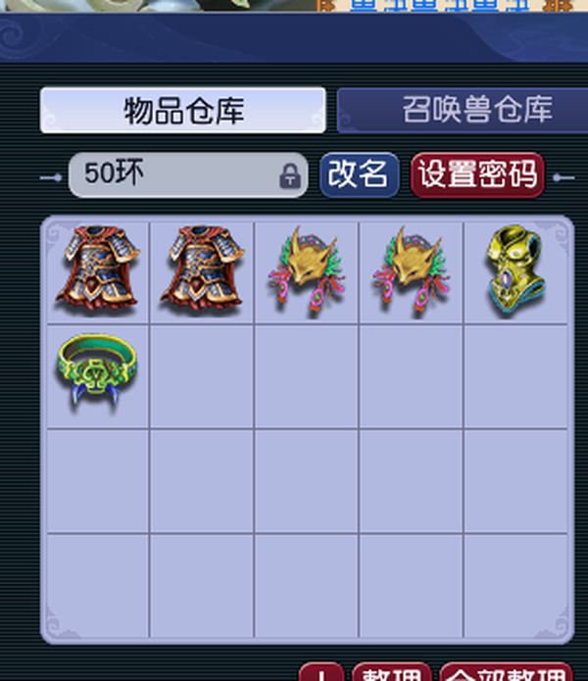
Task: Switch to 物品仓库 tab
Action: point(183,110)
